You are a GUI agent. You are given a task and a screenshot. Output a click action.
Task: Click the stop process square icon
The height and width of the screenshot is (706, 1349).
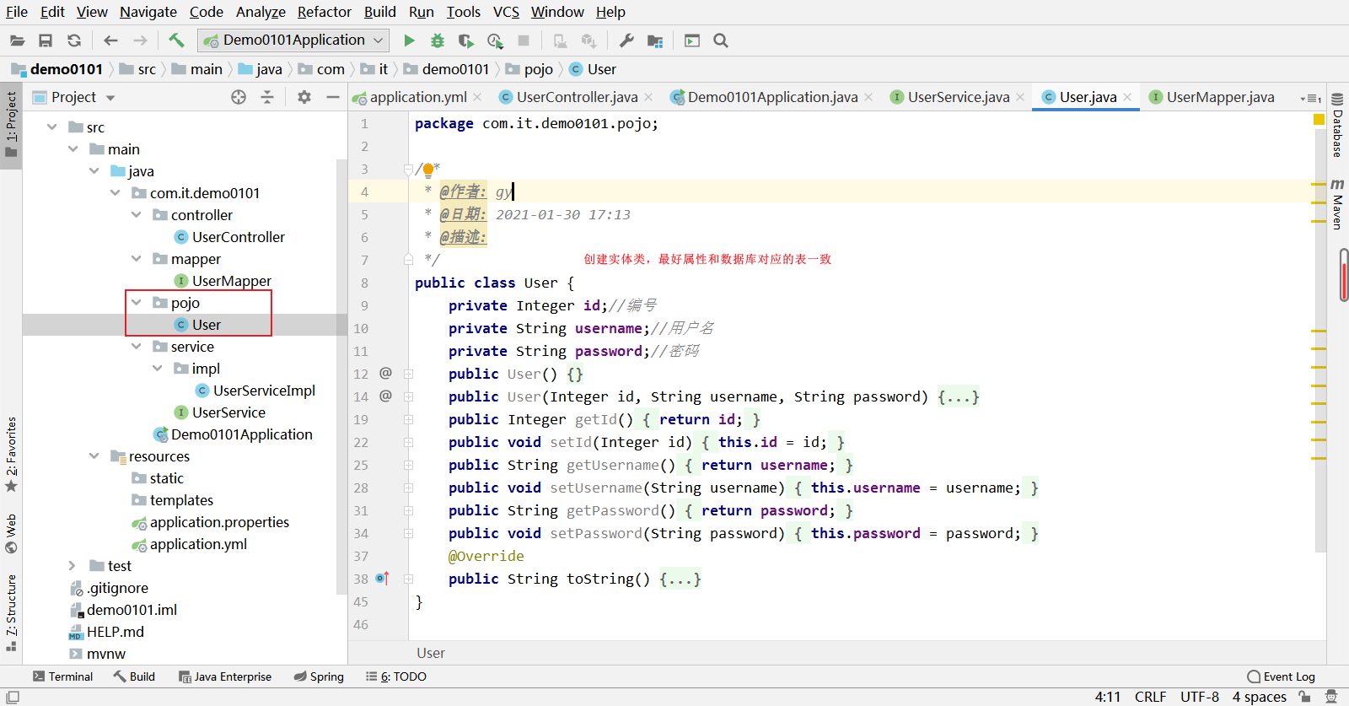click(524, 40)
